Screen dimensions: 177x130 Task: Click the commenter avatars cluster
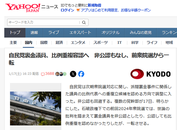[61, 74]
